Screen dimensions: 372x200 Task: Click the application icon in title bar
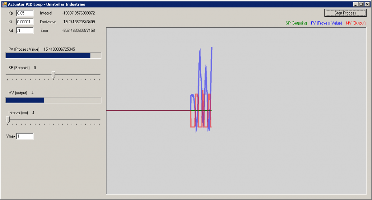coord(4,4)
